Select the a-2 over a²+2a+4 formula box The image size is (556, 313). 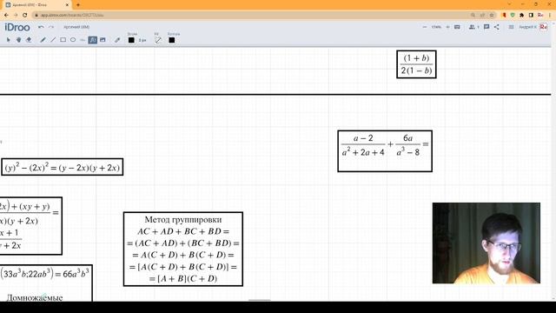(385, 151)
